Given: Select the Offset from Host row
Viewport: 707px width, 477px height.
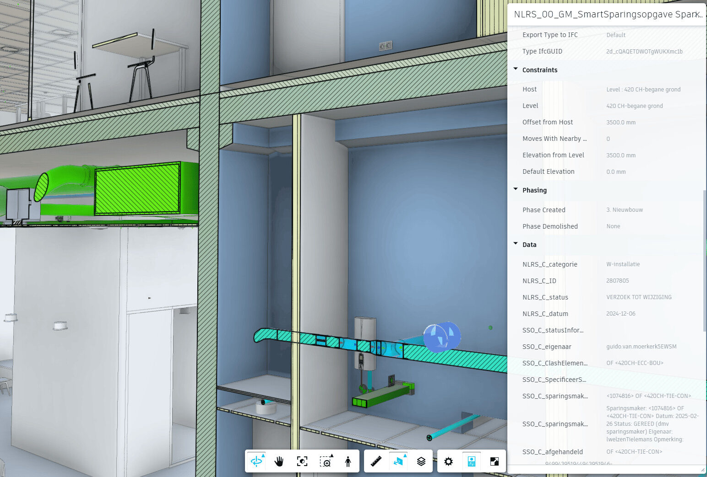Looking at the screenshot, I should coord(607,122).
